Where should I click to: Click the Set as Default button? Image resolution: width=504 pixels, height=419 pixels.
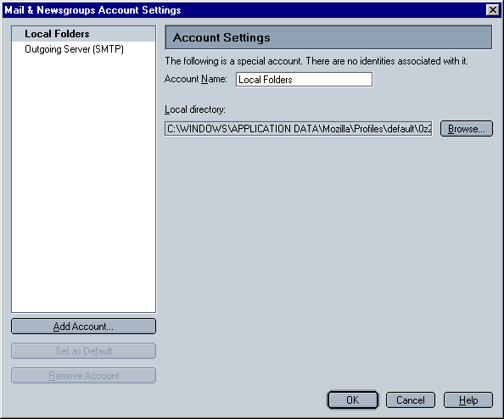pyautogui.click(x=83, y=351)
